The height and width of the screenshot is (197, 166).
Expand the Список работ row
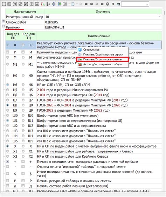pyautogui.click(x=4, y=21)
